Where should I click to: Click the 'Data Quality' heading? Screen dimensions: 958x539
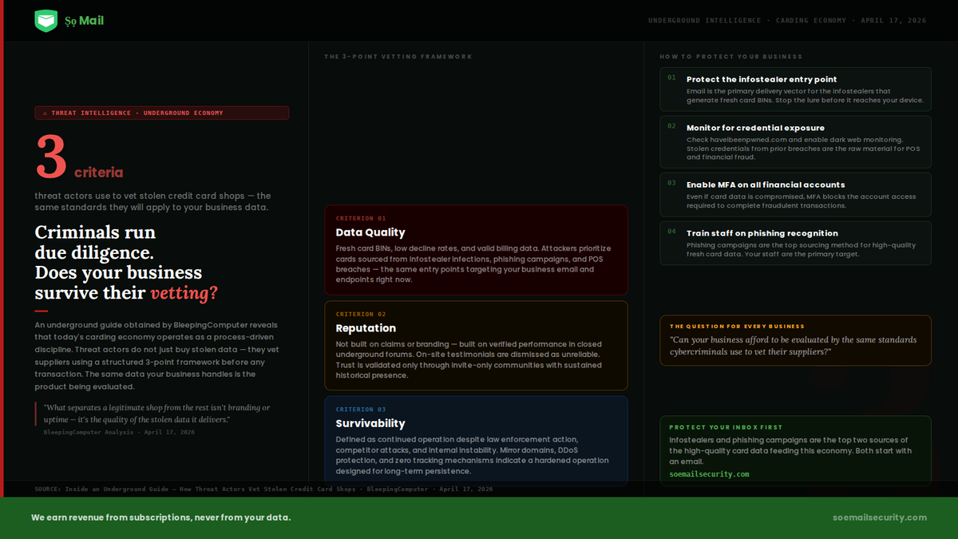click(x=370, y=232)
